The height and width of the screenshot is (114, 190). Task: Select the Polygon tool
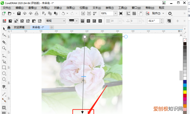click(x=4, y=80)
